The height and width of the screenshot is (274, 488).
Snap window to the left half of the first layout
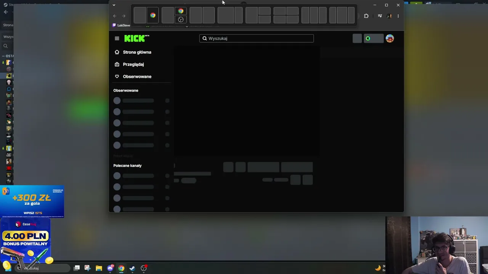coord(140,15)
